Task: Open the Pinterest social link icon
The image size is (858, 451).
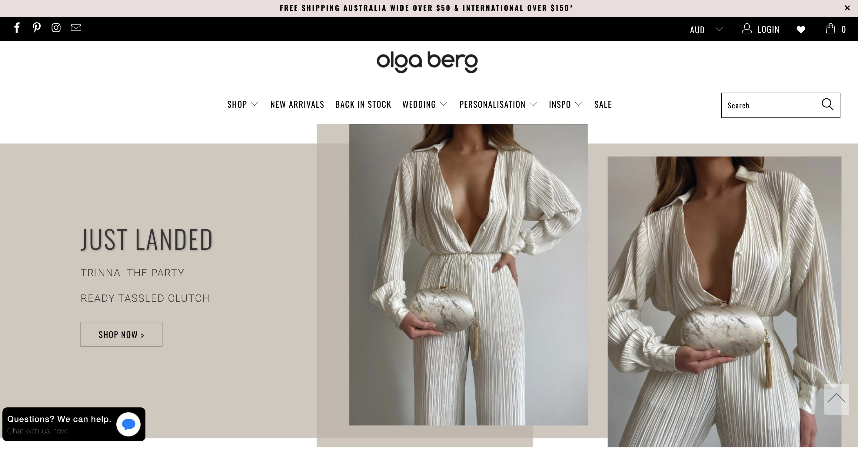Action: (37, 27)
